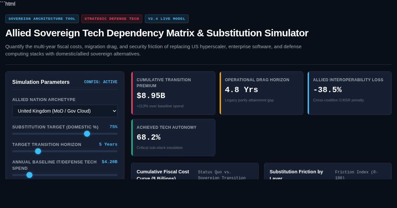The image size is (397, 208).
Task: Click the Simulation Parameters heading
Action: (41, 82)
